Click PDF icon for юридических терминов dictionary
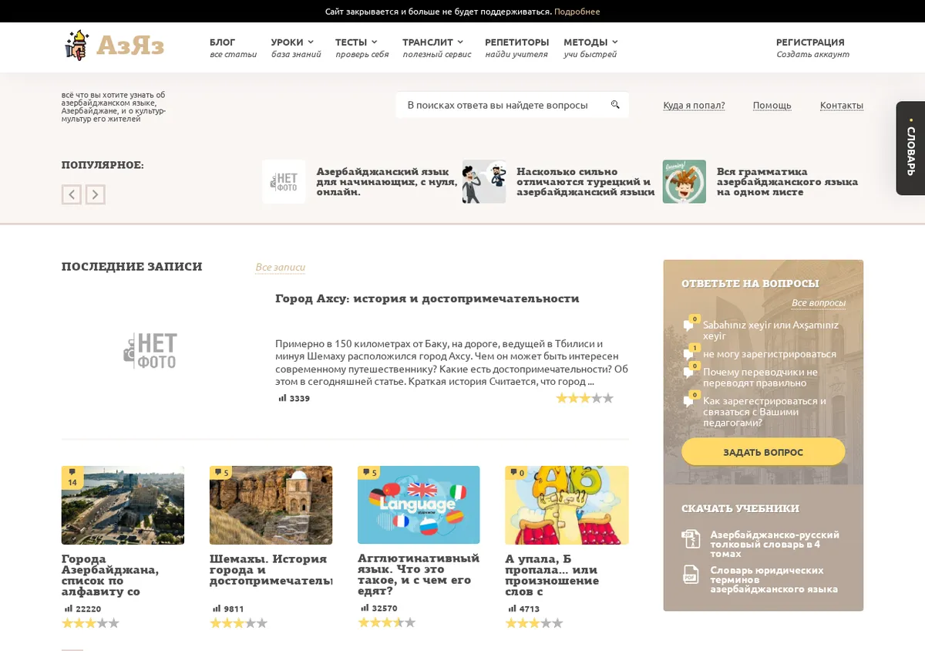 click(690, 575)
